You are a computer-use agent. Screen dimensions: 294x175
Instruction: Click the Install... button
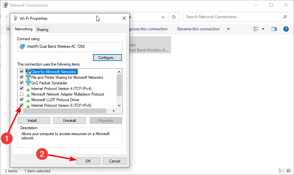34,121
